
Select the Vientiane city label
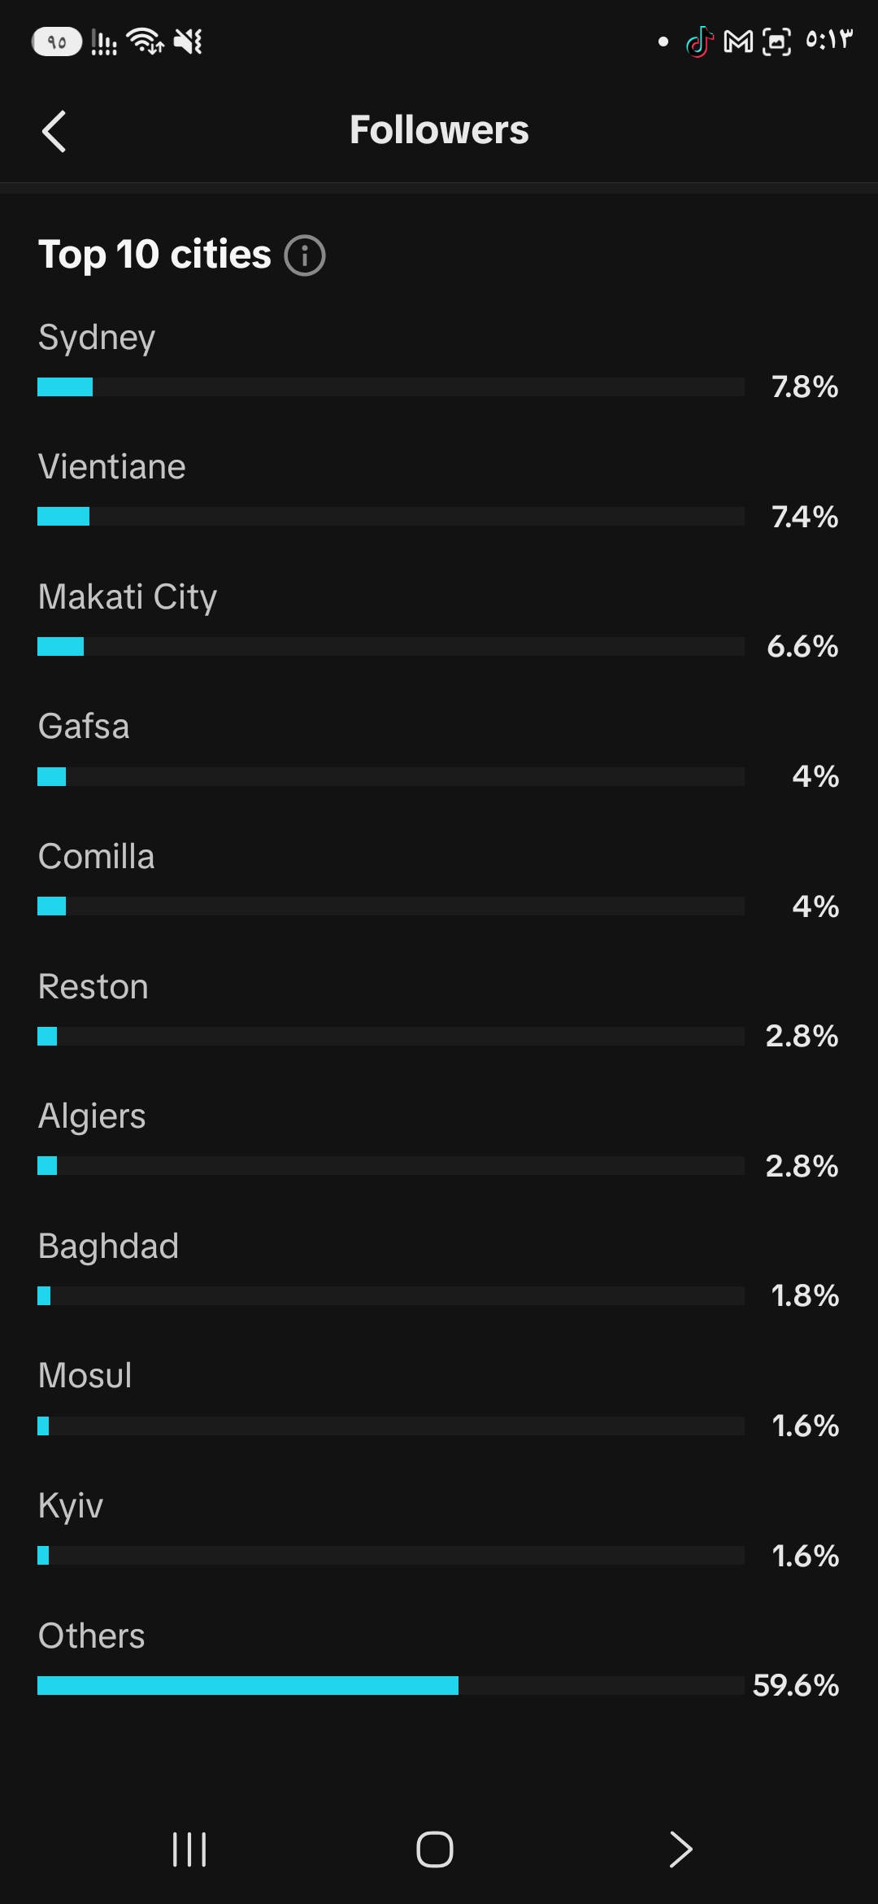pos(112,467)
